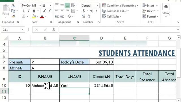Open Merge & Center dropdown arrow
This screenshot has width=181, height=102.
(x=77, y=11)
